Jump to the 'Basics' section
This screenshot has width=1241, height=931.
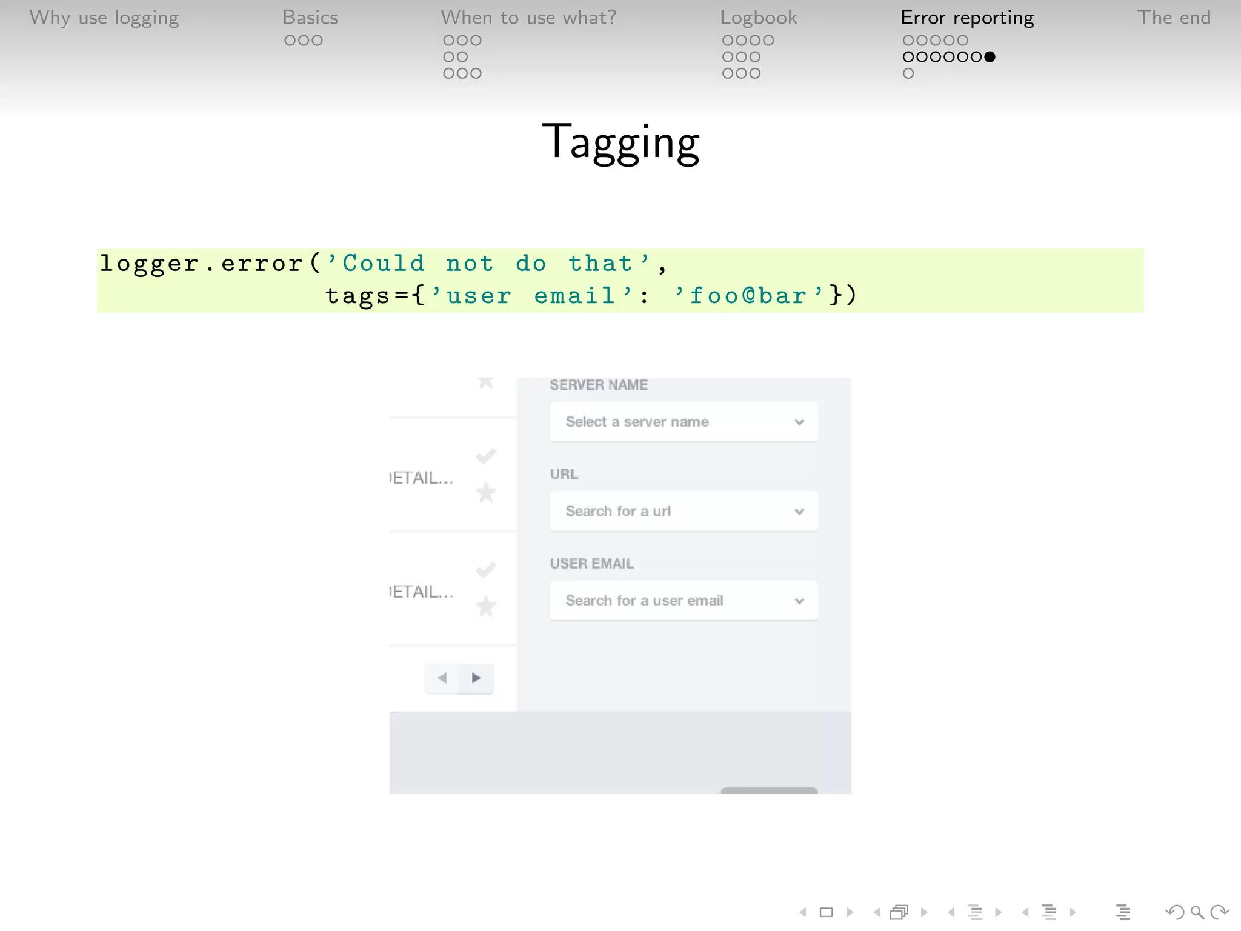[x=310, y=18]
